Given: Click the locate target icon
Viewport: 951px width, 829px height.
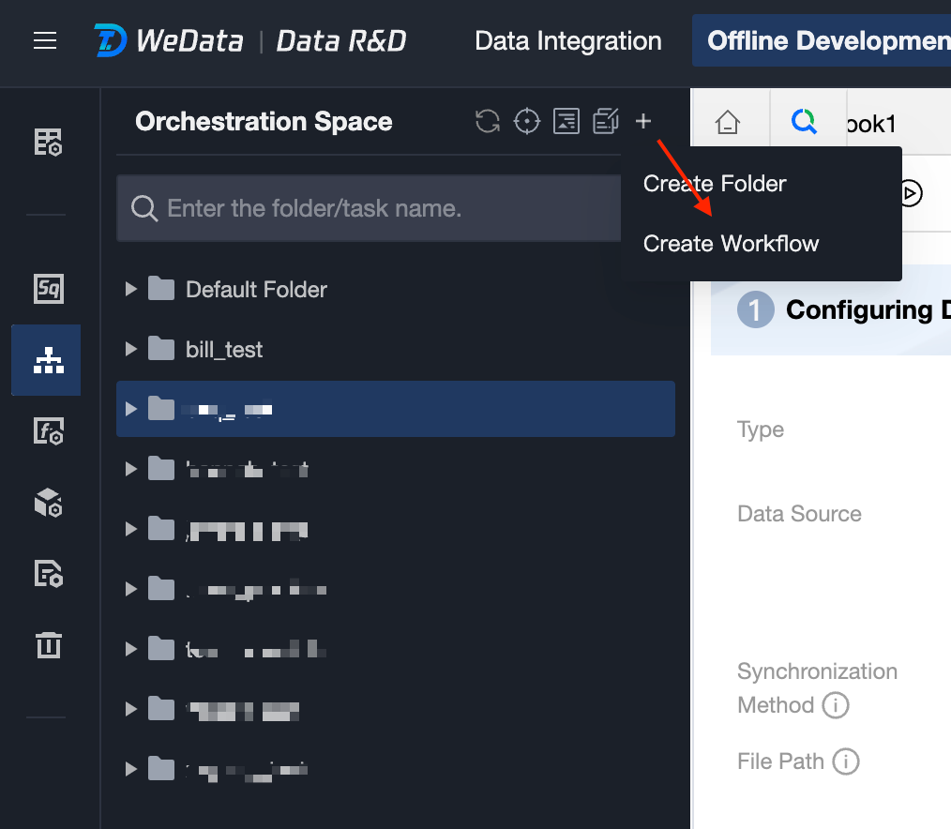Looking at the screenshot, I should pos(527,121).
